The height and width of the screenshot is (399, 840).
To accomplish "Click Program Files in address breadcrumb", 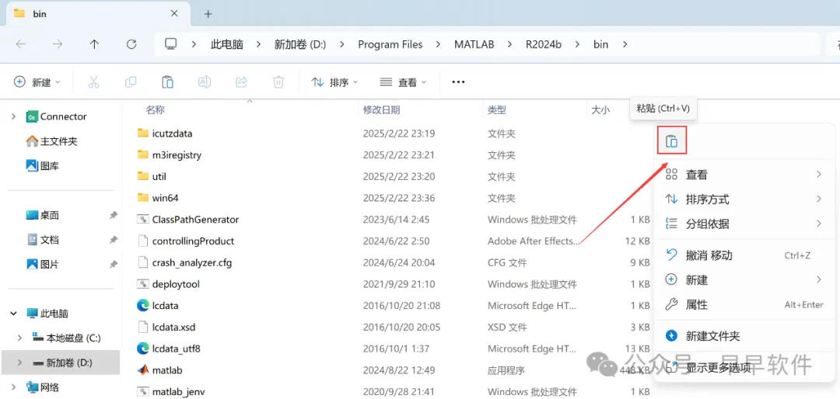I will click(x=390, y=44).
